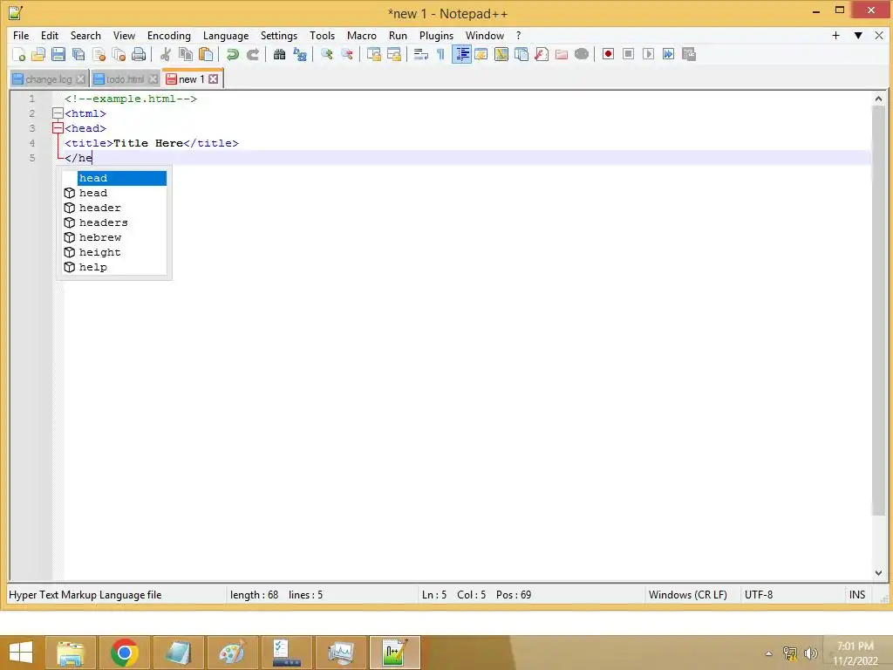893x670 pixels.
Task: Click the Open file toolbar icon
Action: pos(38,54)
